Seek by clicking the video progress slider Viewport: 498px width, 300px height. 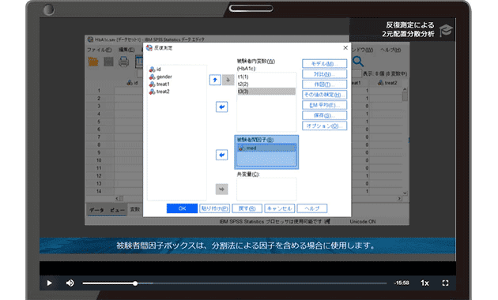[235, 283]
